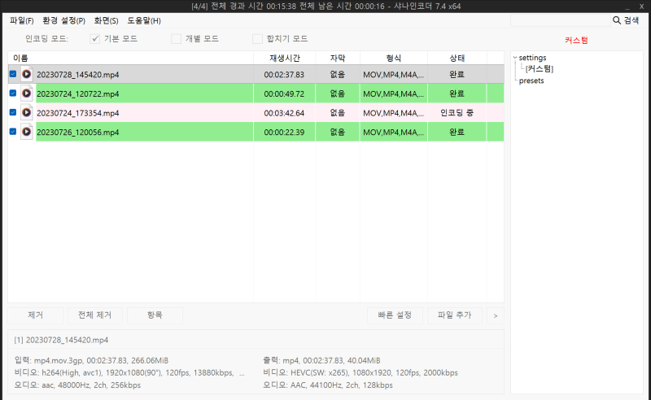The image size is (651, 400).
Task: Enable the 개별 모드 checkbox
Action: pyautogui.click(x=177, y=38)
